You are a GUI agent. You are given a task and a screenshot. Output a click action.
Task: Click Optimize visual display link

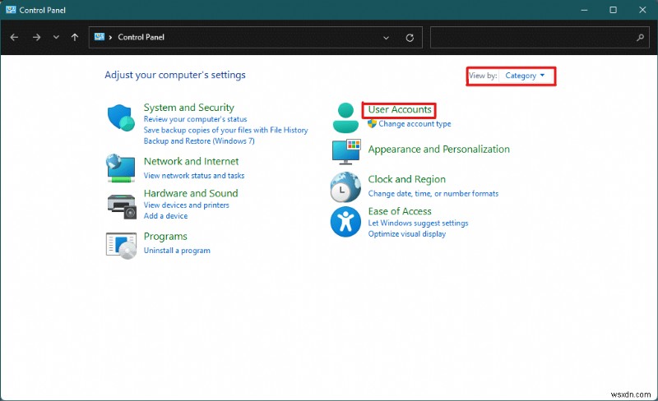(406, 234)
